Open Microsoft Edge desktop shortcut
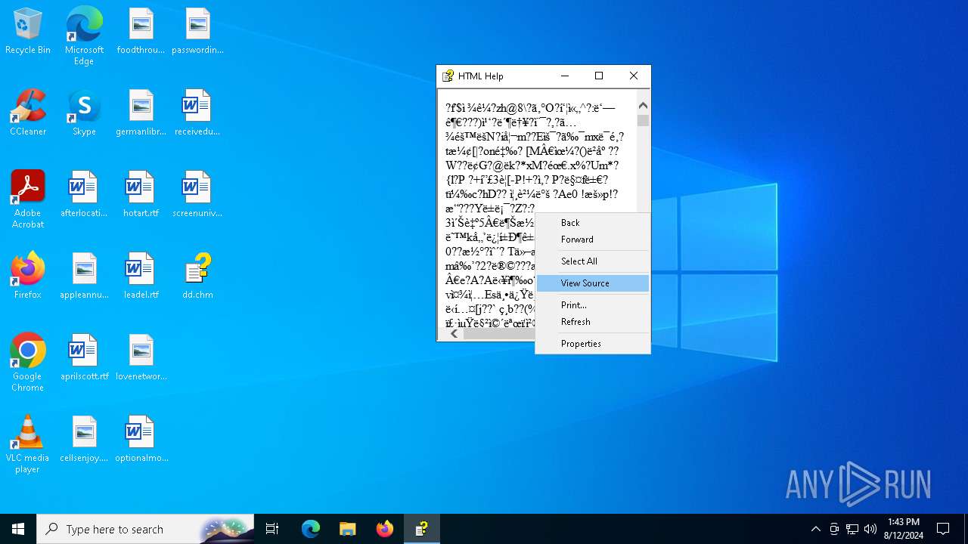 click(x=84, y=36)
